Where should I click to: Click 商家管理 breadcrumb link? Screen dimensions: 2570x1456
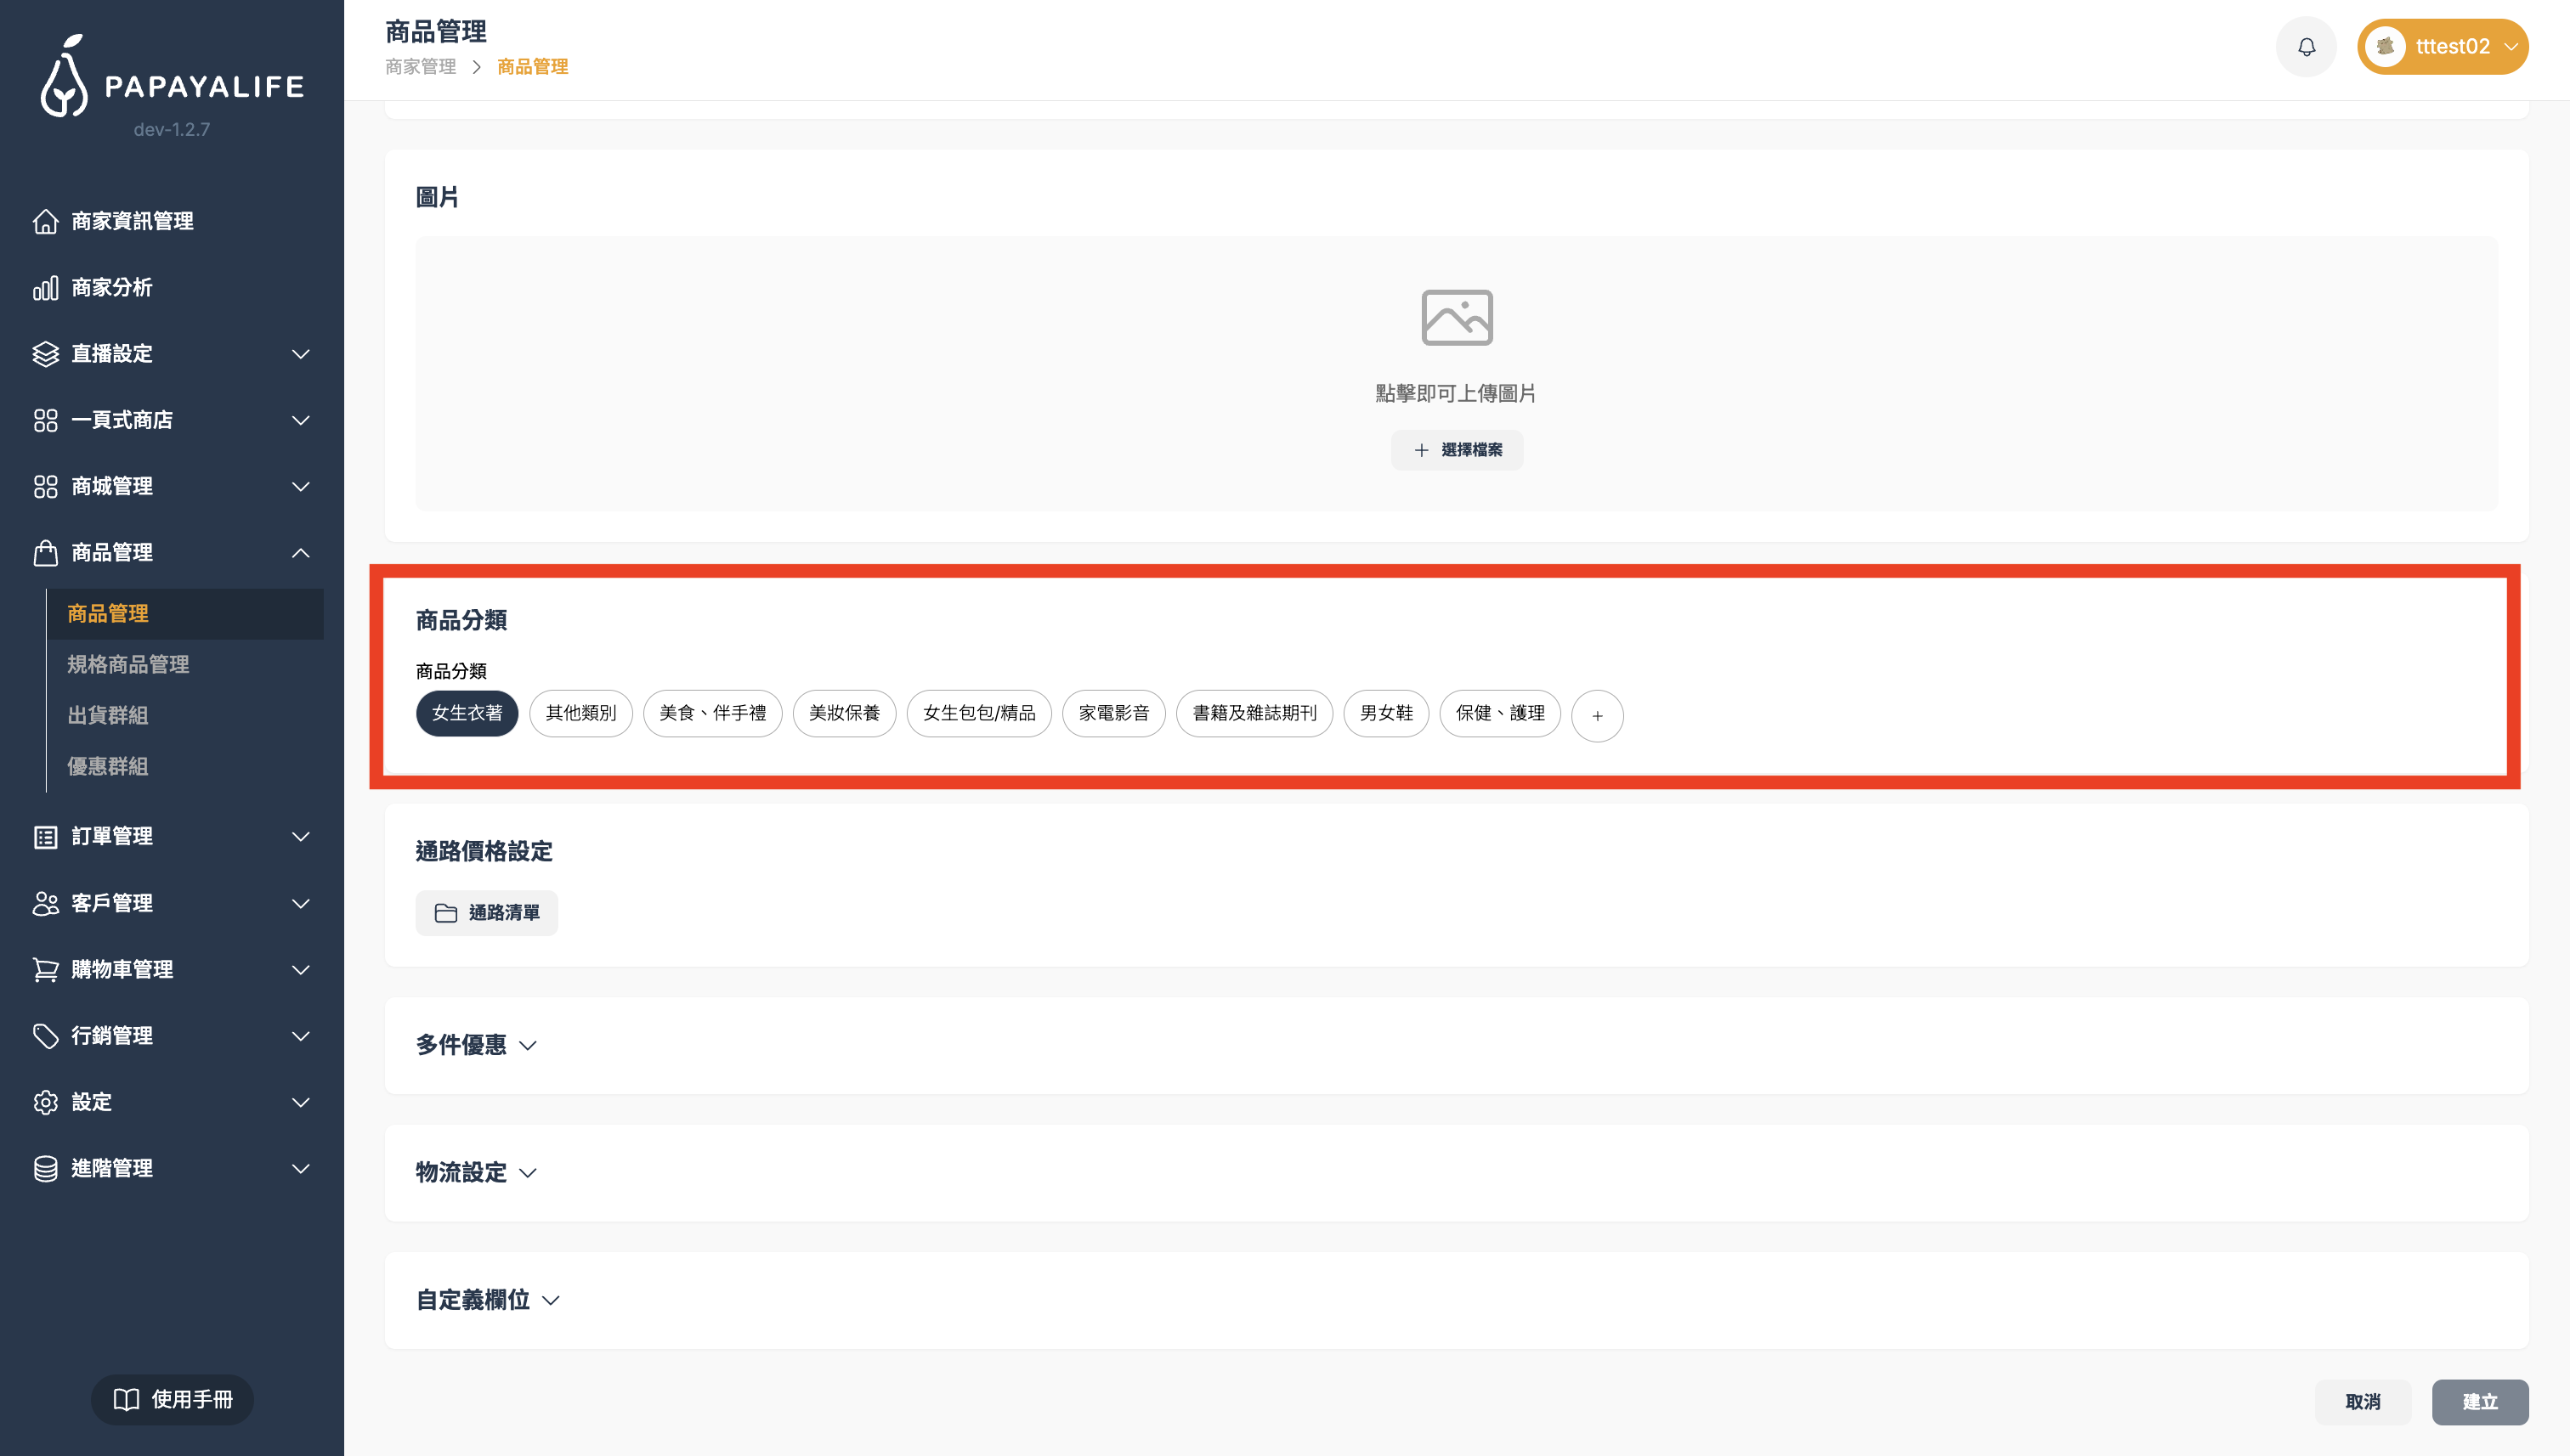[x=420, y=67]
